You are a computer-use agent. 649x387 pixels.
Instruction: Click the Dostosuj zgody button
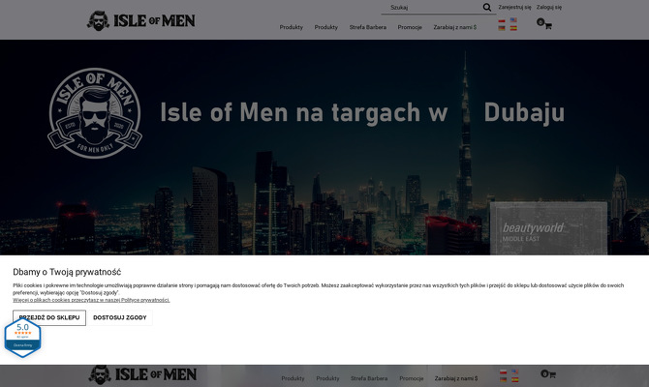click(119, 317)
